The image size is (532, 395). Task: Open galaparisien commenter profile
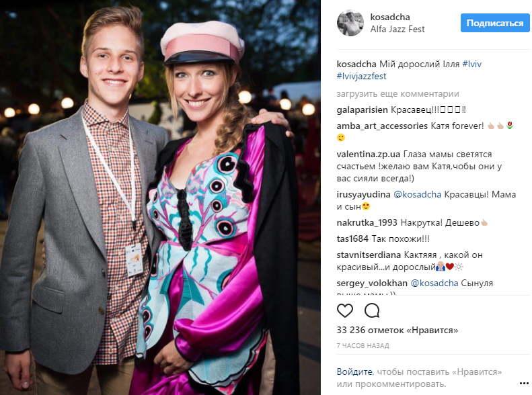pos(362,109)
